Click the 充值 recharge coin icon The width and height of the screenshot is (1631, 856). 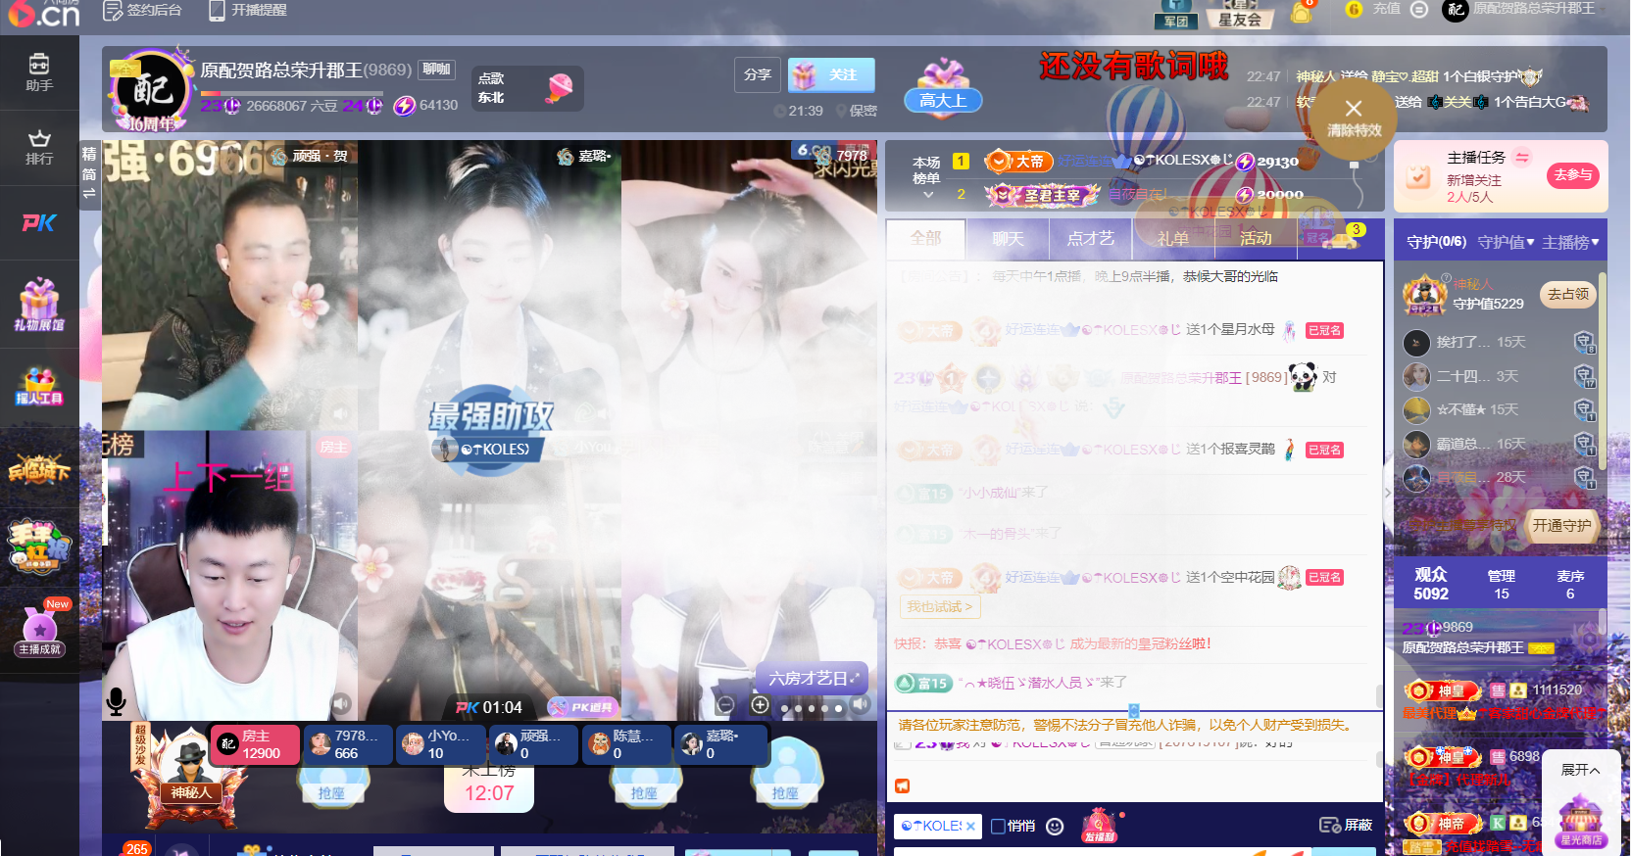(1354, 9)
